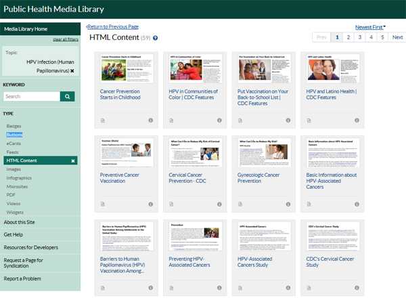Screen dimensions: 406x302
Task: Click document icon on Preventive Cancer Vaccination card
Action: click(x=103, y=204)
